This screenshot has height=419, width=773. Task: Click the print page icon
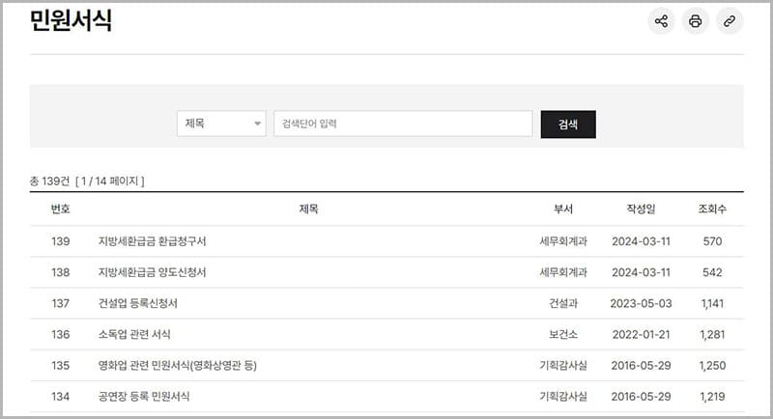pos(695,21)
